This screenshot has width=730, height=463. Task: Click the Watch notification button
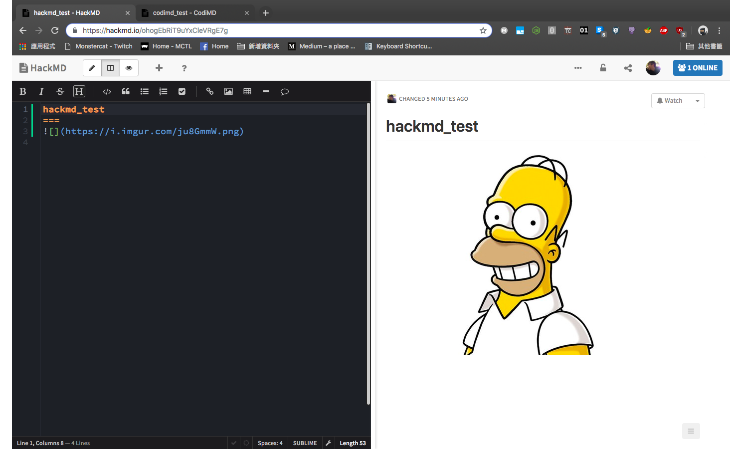670,101
